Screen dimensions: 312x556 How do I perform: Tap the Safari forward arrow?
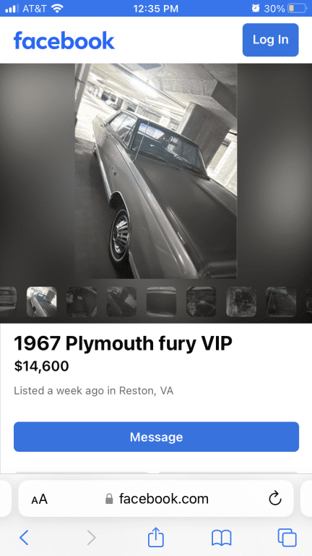tap(91, 538)
